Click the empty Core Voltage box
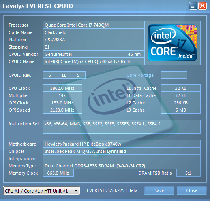Image resolution: width=210 pixels, height=201 pixels. tap(174, 75)
